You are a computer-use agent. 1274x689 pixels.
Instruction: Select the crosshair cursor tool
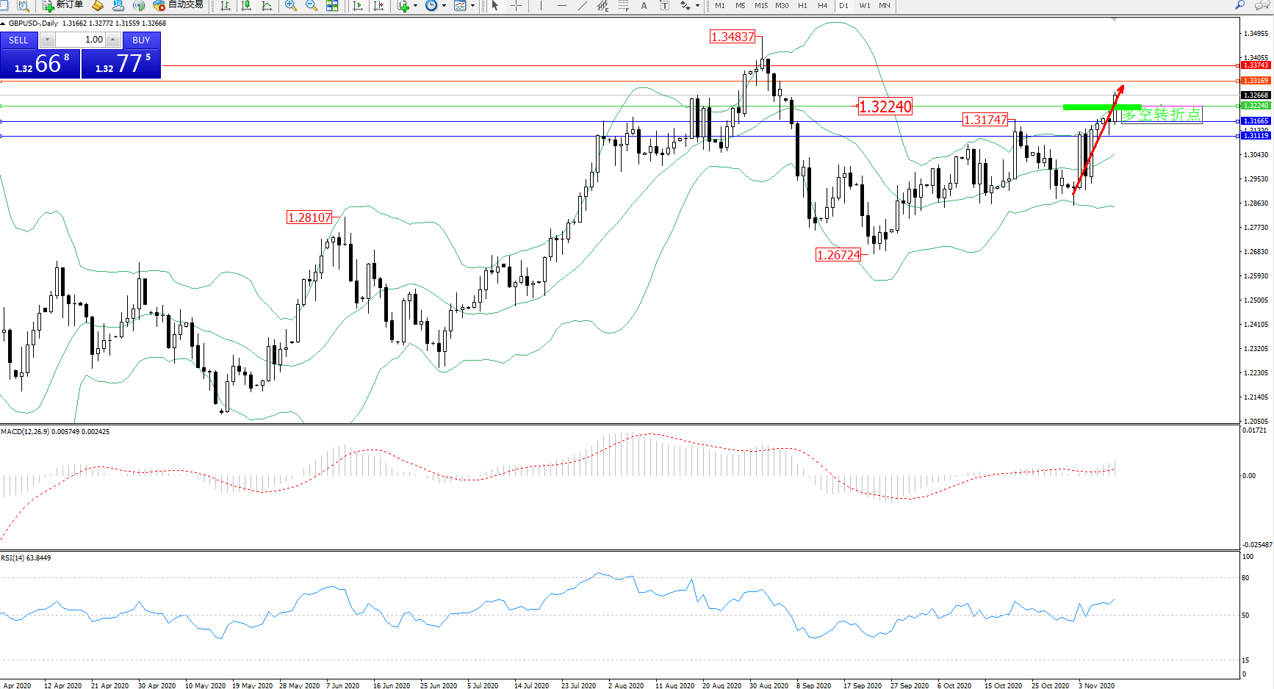click(517, 6)
